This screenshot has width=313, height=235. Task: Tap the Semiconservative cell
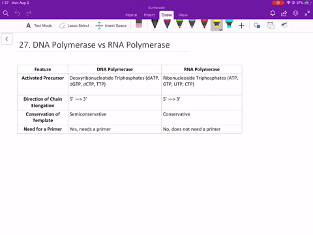(115, 117)
